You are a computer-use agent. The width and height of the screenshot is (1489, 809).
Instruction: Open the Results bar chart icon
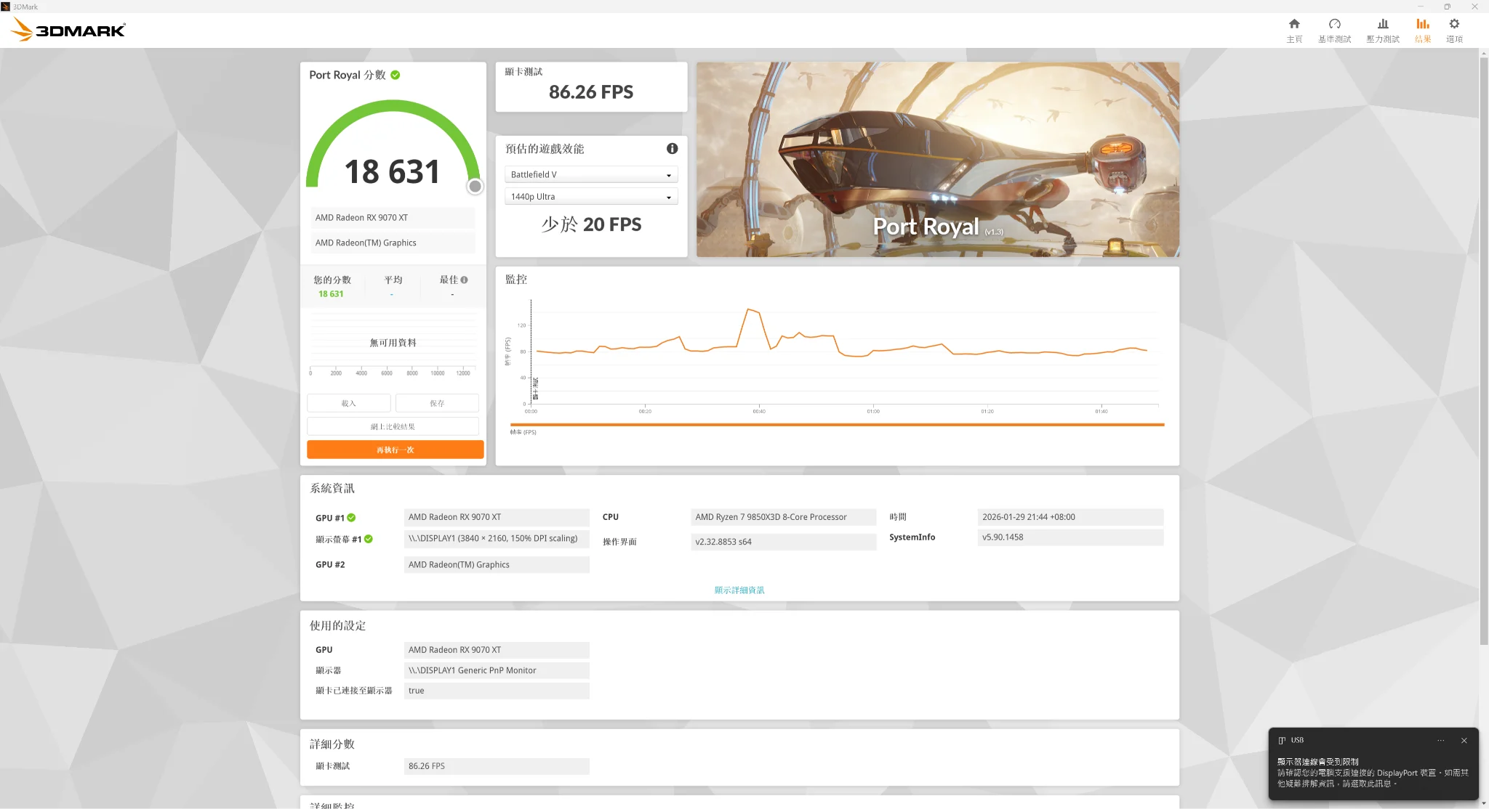[x=1423, y=24]
